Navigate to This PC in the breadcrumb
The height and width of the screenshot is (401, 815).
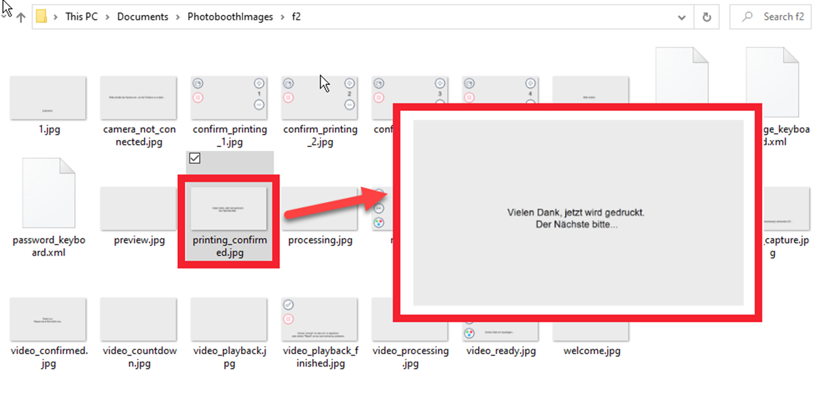pos(81,17)
